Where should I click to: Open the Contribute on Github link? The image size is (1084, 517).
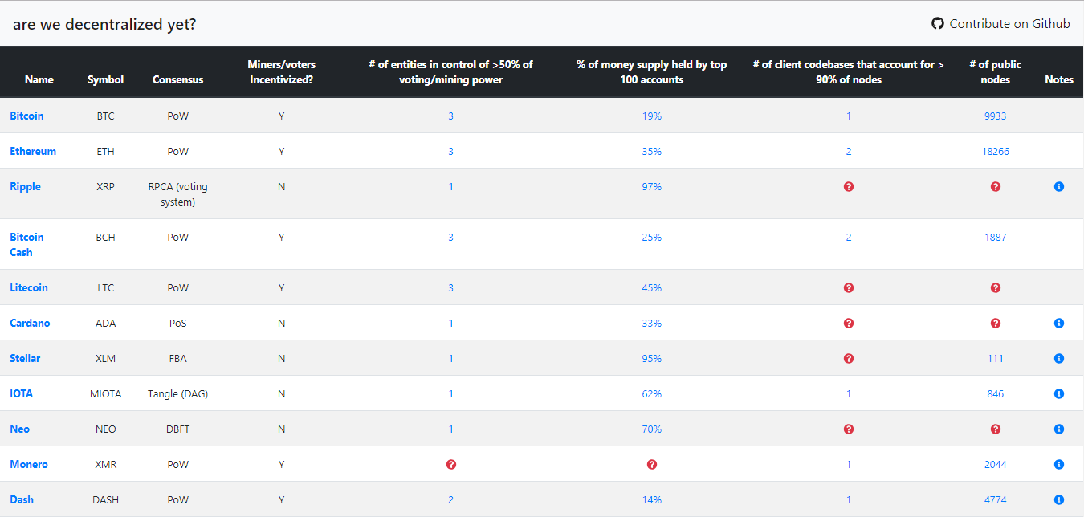pyautogui.click(x=1000, y=23)
